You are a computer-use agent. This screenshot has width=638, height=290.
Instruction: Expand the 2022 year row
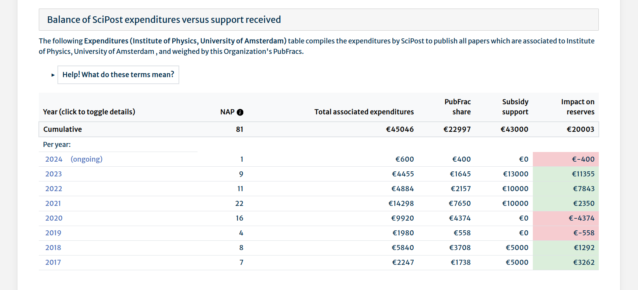tap(54, 189)
